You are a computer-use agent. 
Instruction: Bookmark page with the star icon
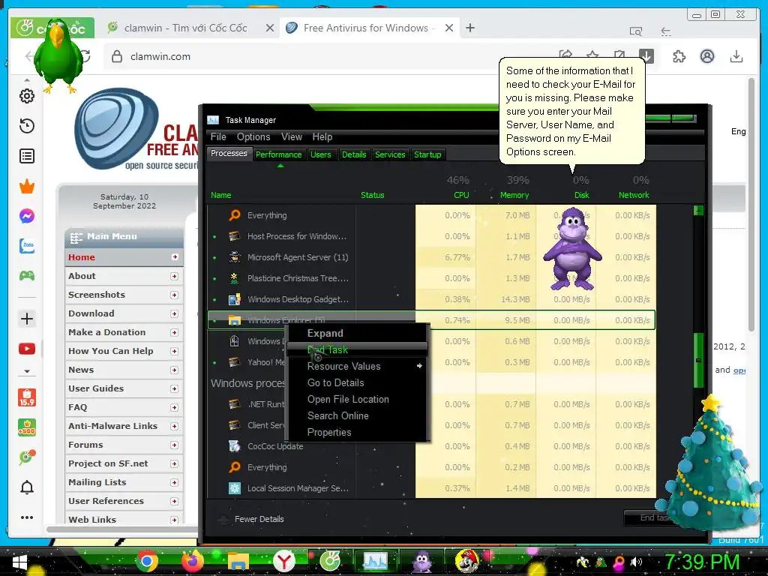coord(592,56)
